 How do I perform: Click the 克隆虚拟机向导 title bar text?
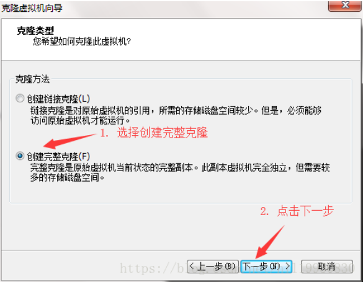(x=32, y=8)
